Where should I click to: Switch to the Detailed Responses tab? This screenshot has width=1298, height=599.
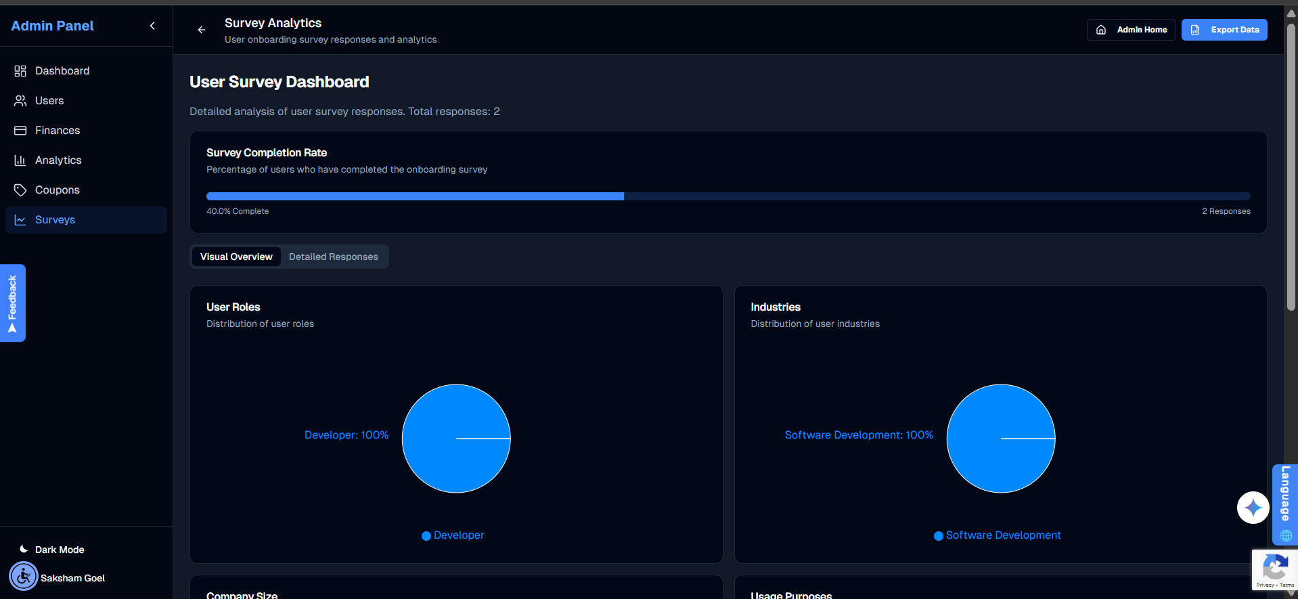(334, 257)
